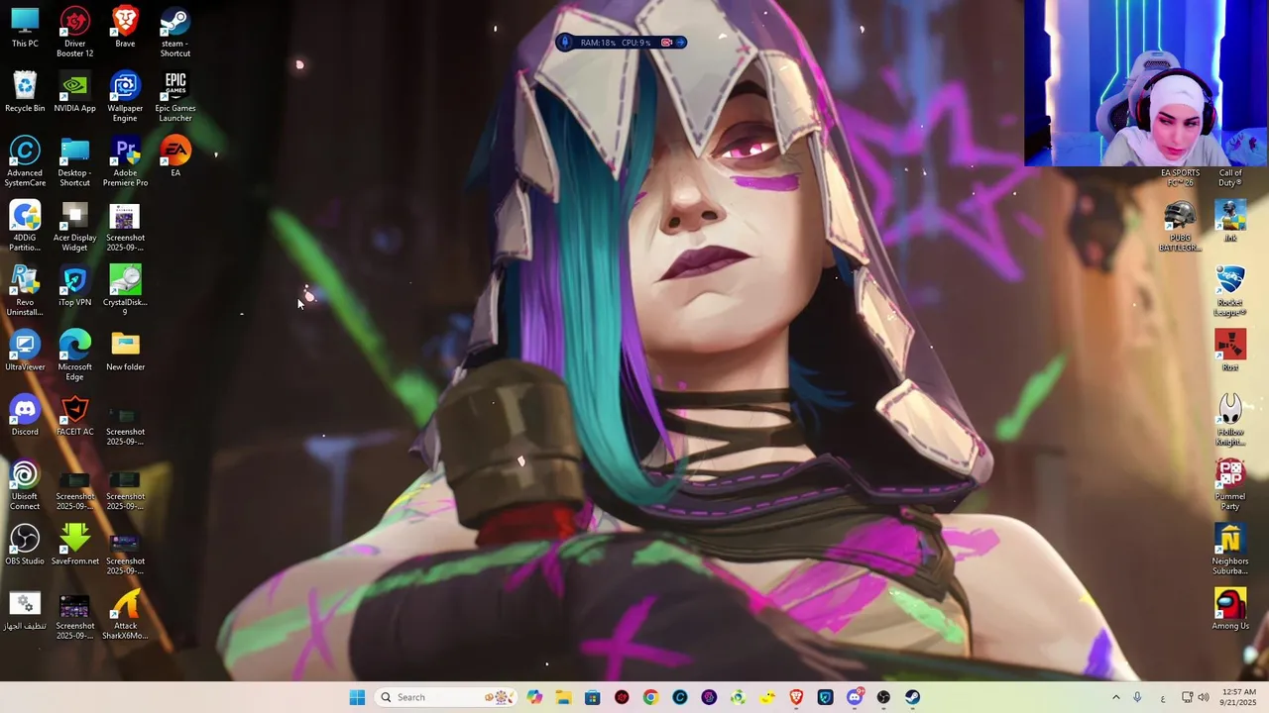
Task: Select the 4DDiG Partition icon
Action: (25, 226)
